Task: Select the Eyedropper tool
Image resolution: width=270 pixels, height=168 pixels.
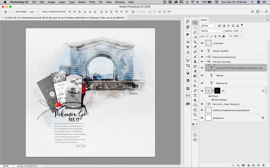Action: click(195, 47)
